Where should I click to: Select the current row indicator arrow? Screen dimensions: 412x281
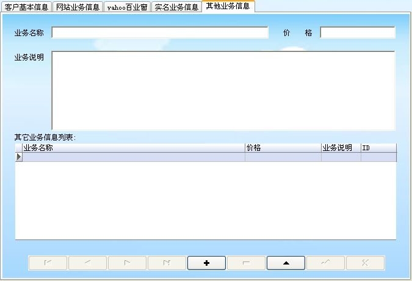click(x=19, y=157)
